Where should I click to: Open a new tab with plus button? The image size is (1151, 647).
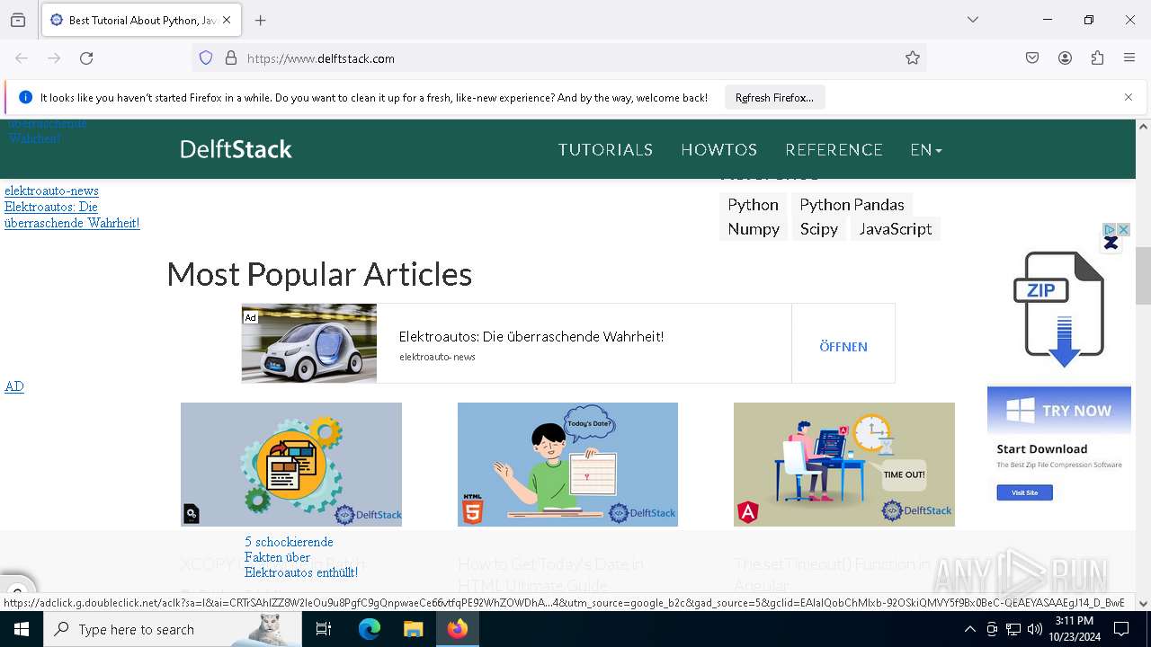click(x=261, y=20)
